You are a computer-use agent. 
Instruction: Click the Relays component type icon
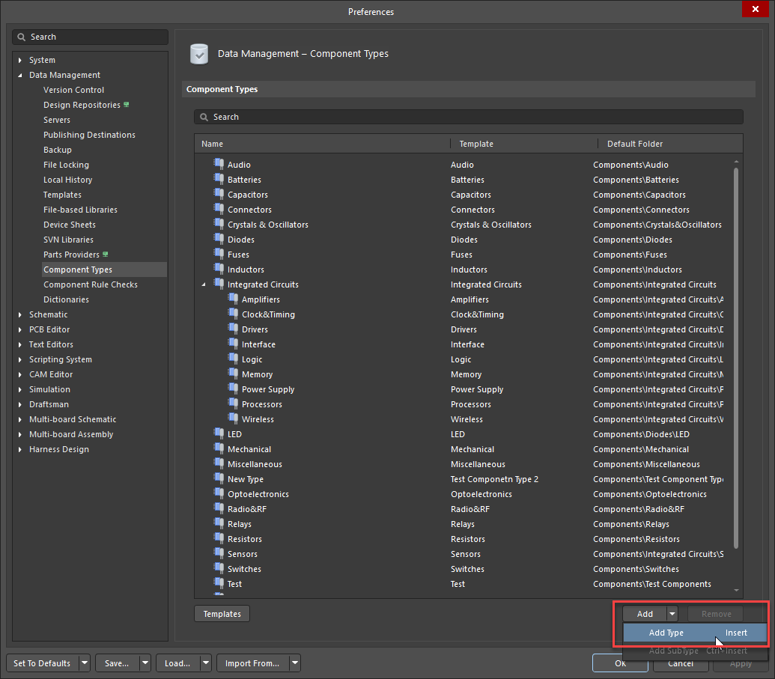[x=219, y=523]
